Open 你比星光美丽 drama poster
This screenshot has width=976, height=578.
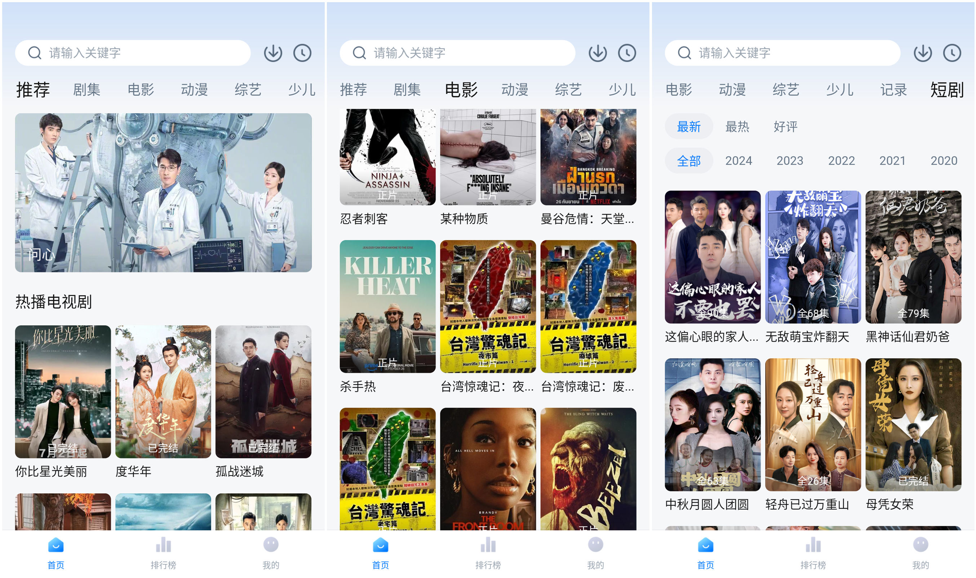tap(63, 392)
